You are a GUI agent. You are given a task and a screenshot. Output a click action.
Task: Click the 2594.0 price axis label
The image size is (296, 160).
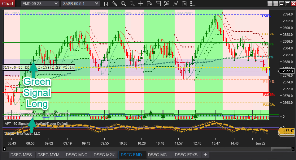(288, 14)
